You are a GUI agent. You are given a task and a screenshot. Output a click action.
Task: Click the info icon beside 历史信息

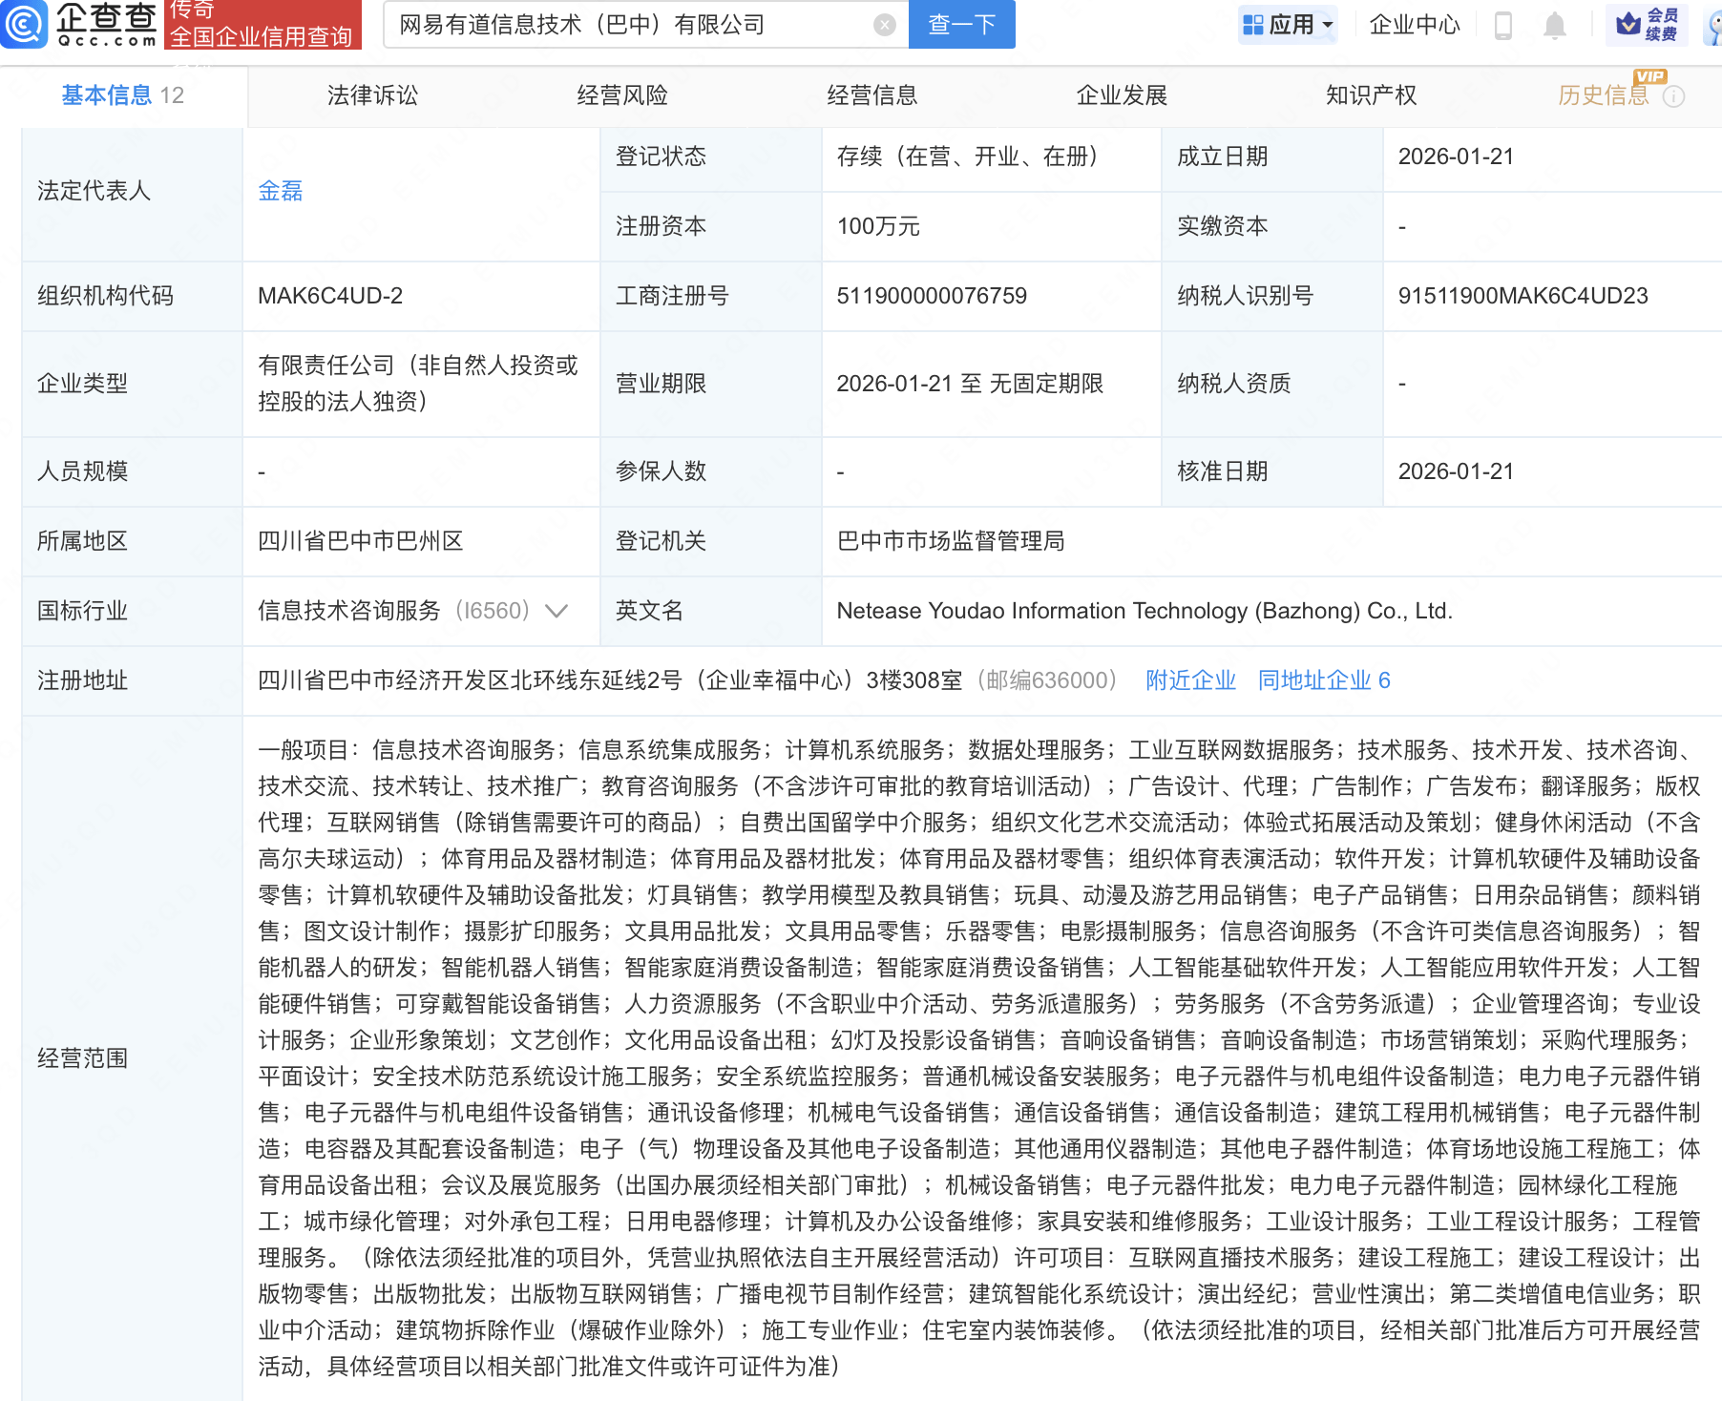pos(1674,96)
